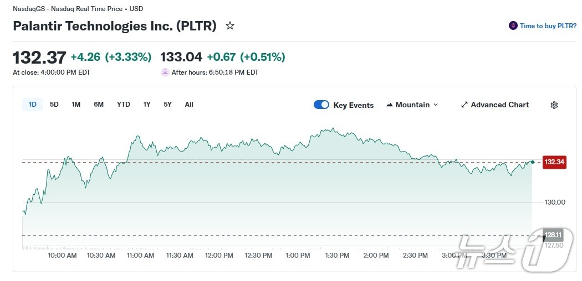
Task: Click the 128.11 previous close label
Action: tap(553, 234)
